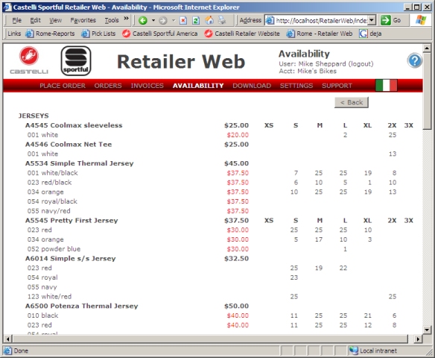Viewport: 435px width, 358px height.
Task: Click the browser Forward arrow icon
Action: coord(163,20)
